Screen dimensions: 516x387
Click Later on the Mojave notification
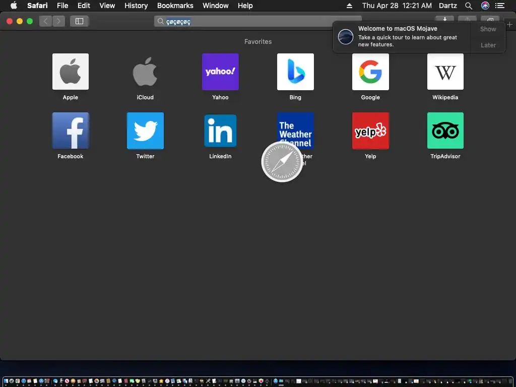(x=488, y=45)
